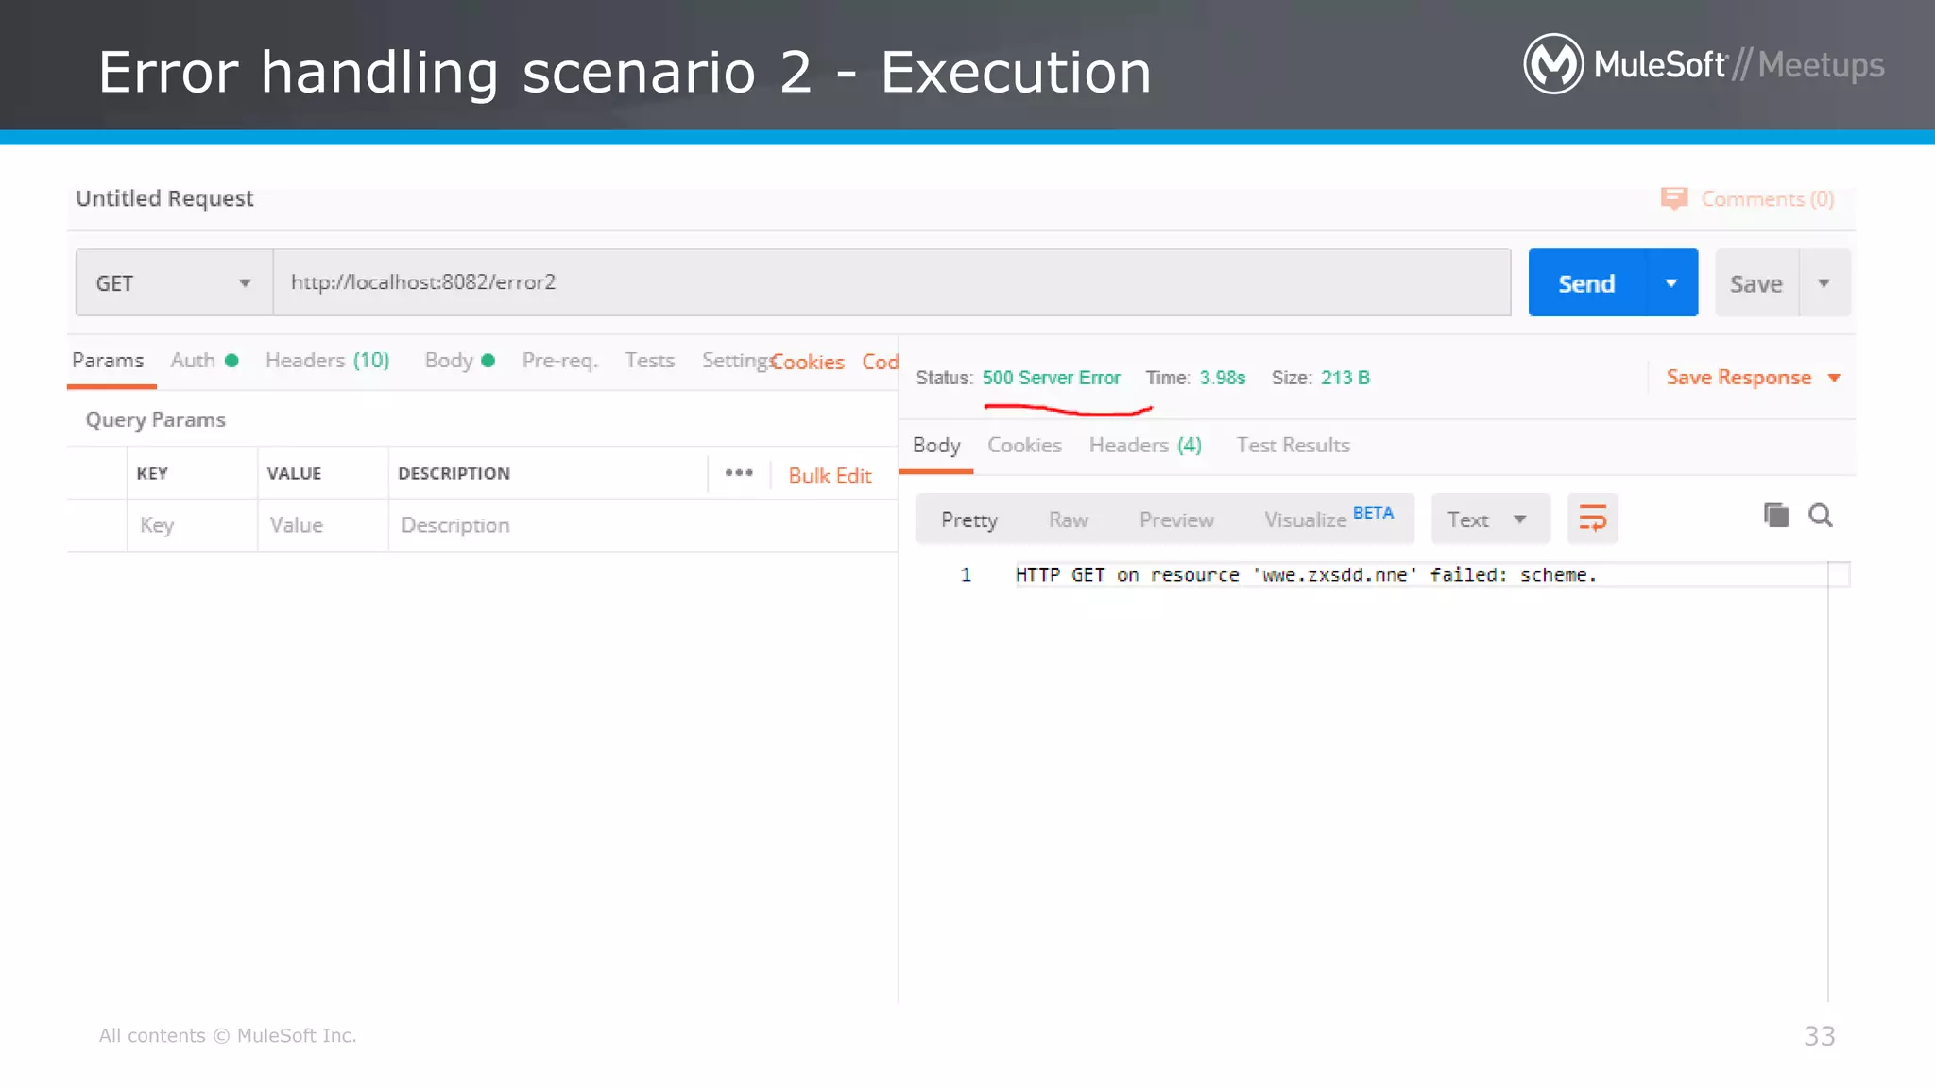This screenshot has width=1935, height=1088.
Task: Select the response Body tab
Action: tap(936, 446)
